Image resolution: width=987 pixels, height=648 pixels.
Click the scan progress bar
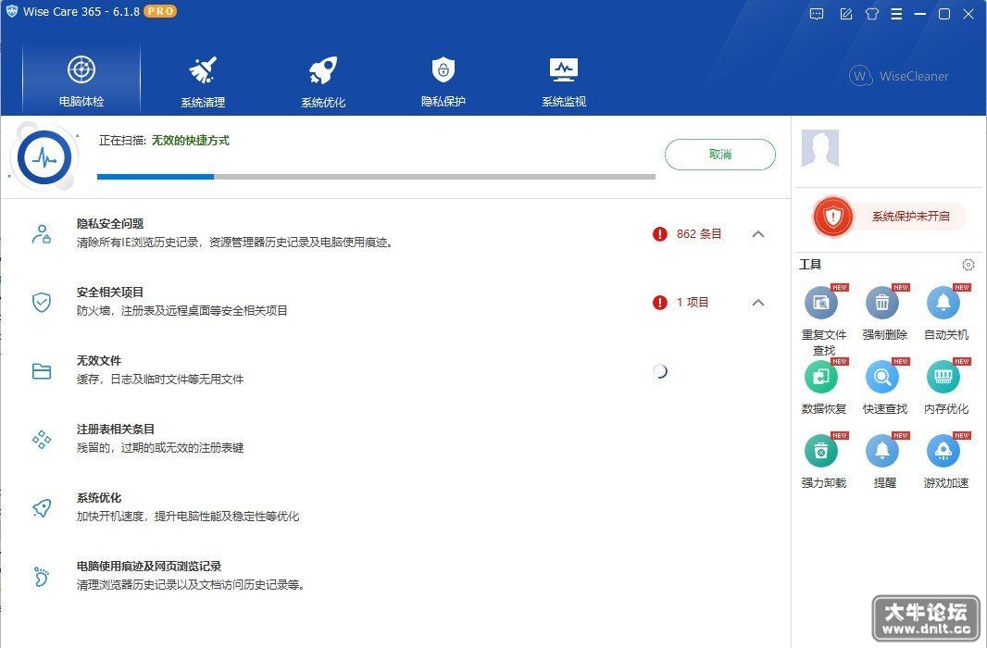coord(376,177)
